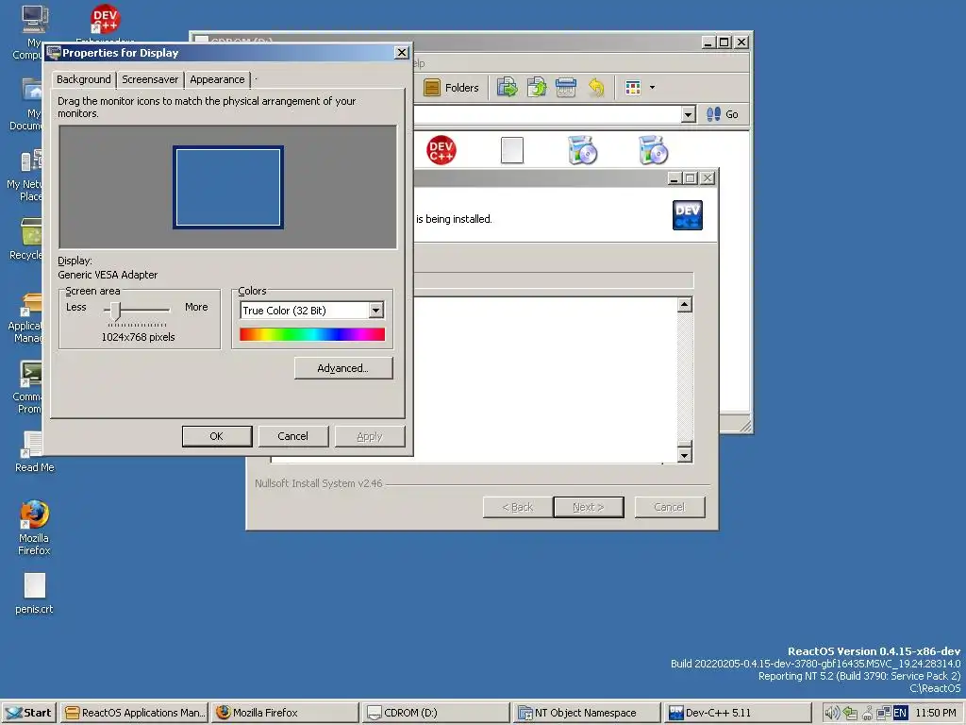966x725 pixels.
Task: Click the volume speaker tray icon
Action: tap(832, 713)
